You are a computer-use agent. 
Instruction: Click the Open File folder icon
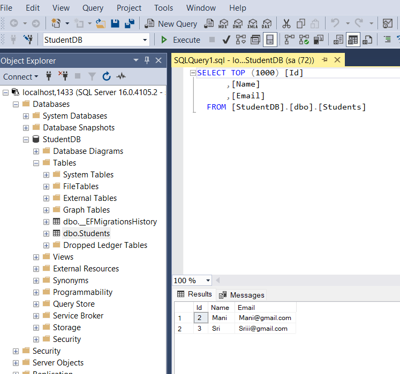101,24
